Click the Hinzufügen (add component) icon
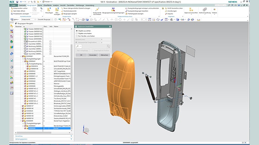Viewport: 259px width, 145px height. pyautogui.click(x=49, y=10)
